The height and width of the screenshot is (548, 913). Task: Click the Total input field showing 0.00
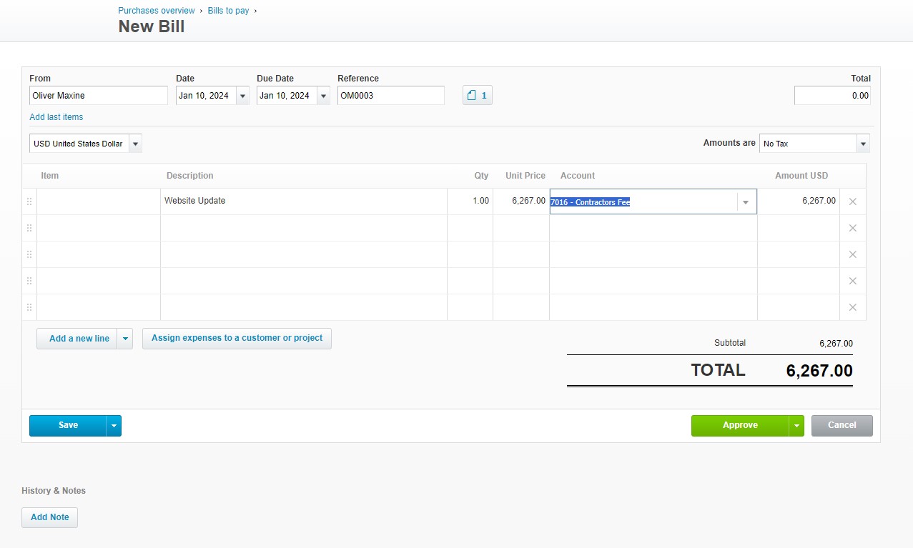pos(832,96)
